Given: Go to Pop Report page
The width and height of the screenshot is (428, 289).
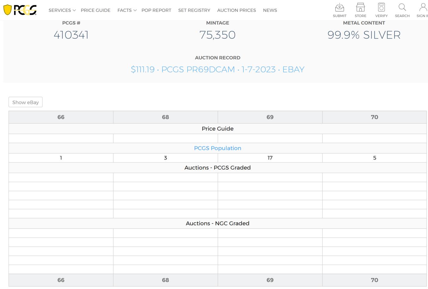Looking at the screenshot, I should coord(156,10).
